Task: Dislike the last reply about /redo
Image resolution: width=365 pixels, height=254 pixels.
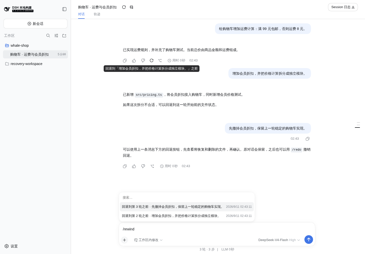Action: tap(143, 166)
